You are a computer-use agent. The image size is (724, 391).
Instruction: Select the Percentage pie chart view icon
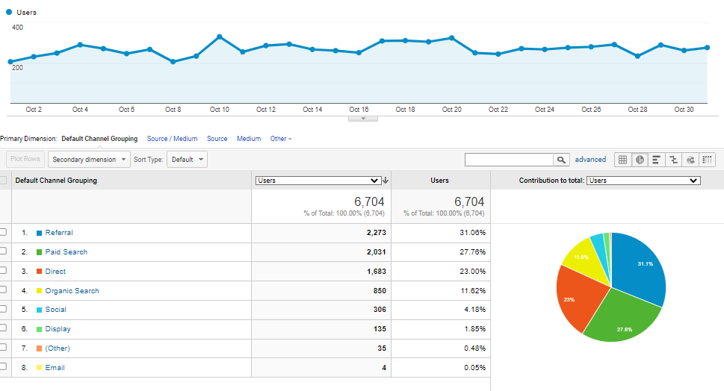[640, 160]
